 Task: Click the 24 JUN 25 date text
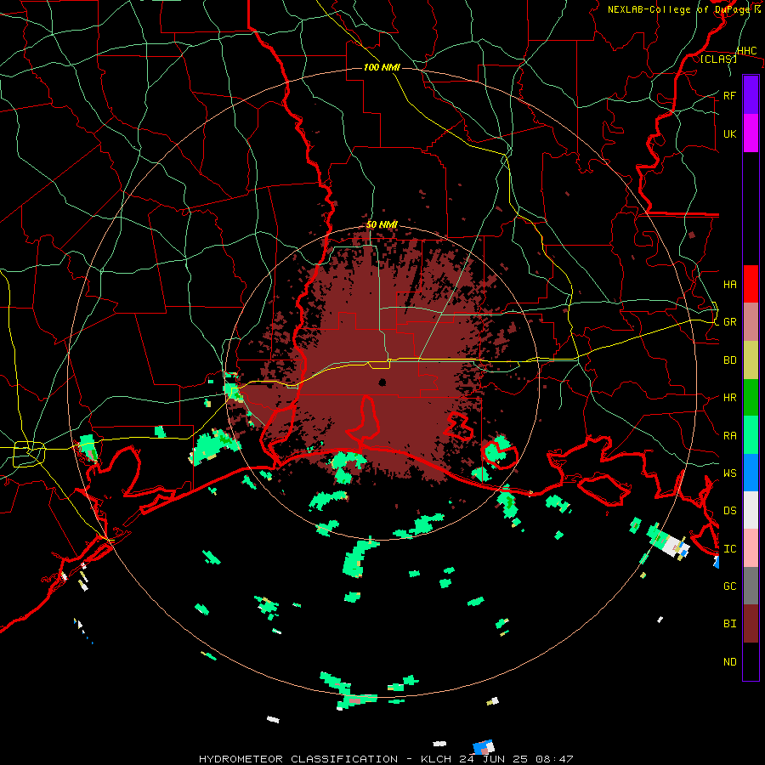click(494, 759)
